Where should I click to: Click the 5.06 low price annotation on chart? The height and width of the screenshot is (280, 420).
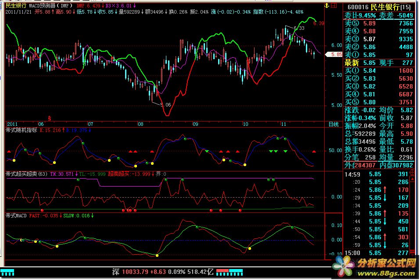pyautogui.click(x=165, y=105)
